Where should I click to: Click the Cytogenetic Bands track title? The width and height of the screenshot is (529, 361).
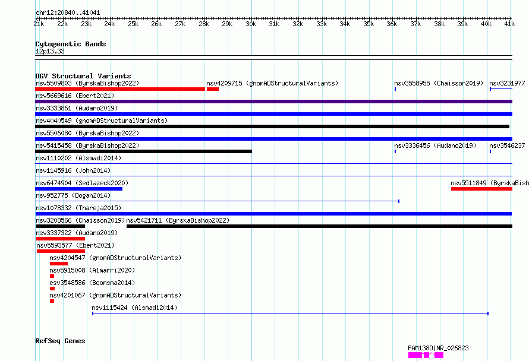(x=71, y=44)
